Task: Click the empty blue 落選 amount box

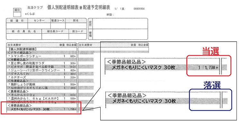Action: tap(210, 100)
